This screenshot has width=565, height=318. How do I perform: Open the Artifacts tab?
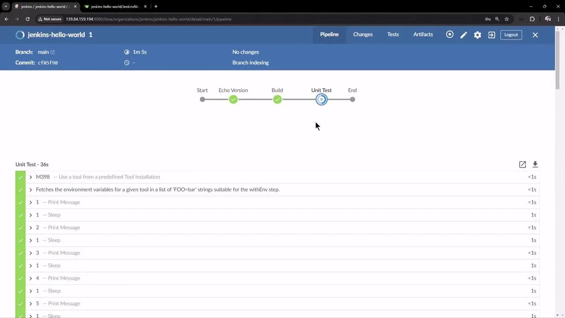pyautogui.click(x=423, y=34)
